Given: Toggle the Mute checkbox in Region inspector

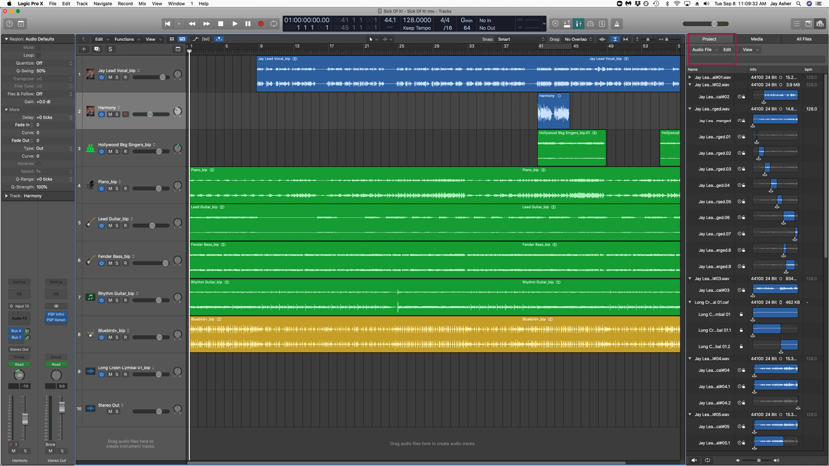Looking at the screenshot, I should [39, 47].
